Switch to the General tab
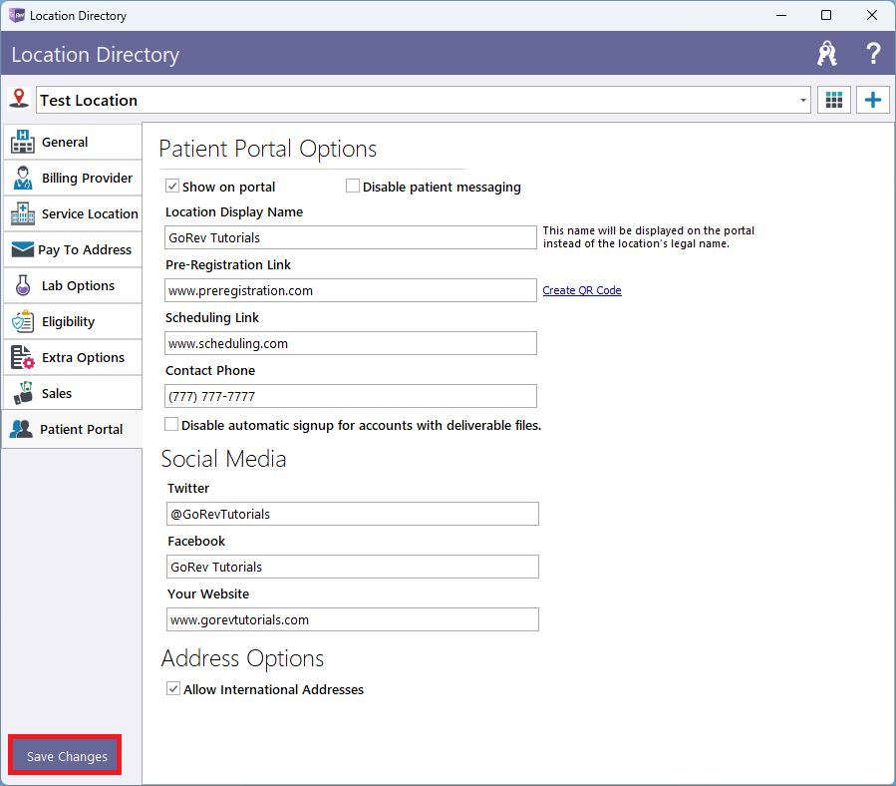 pyautogui.click(x=73, y=142)
